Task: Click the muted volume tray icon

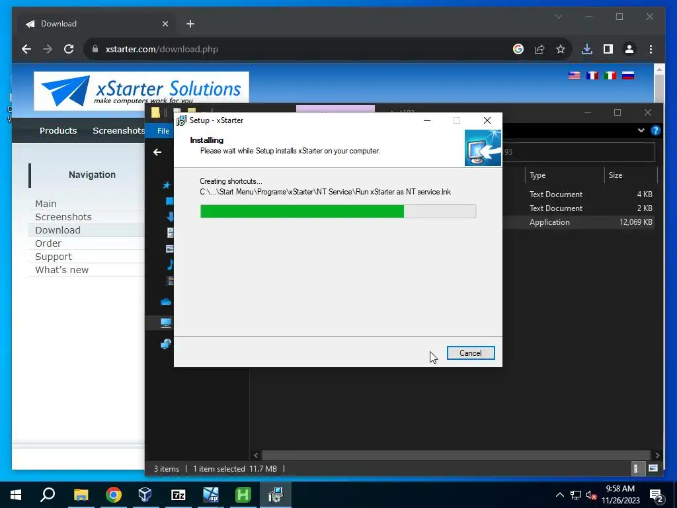Action: click(x=591, y=495)
